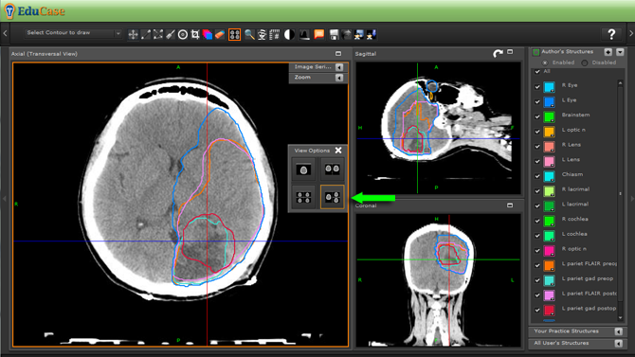Toggle the R Eye structure checkbox
Screen dimensions: 635x357
pyautogui.click(x=537, y=86)
